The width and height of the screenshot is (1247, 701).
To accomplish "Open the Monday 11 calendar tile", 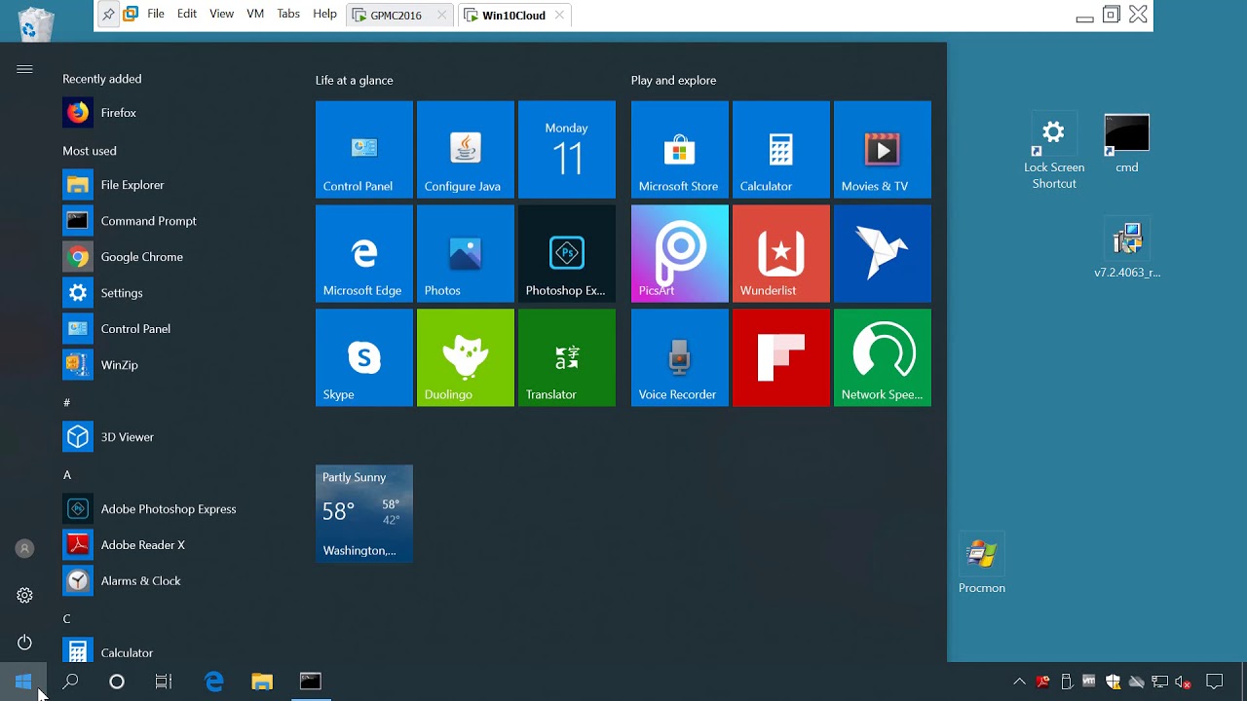I will tap(566, 149).
